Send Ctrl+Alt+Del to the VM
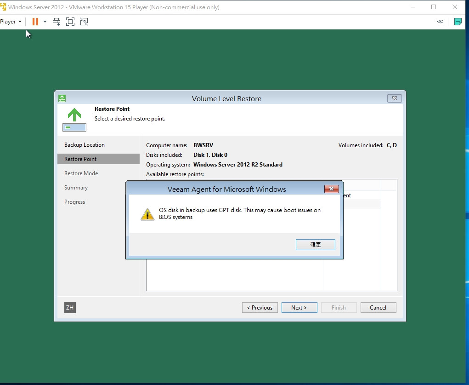 [56, 22]
